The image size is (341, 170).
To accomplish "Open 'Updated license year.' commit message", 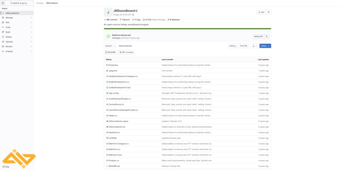I will click(x=171, y=138).
